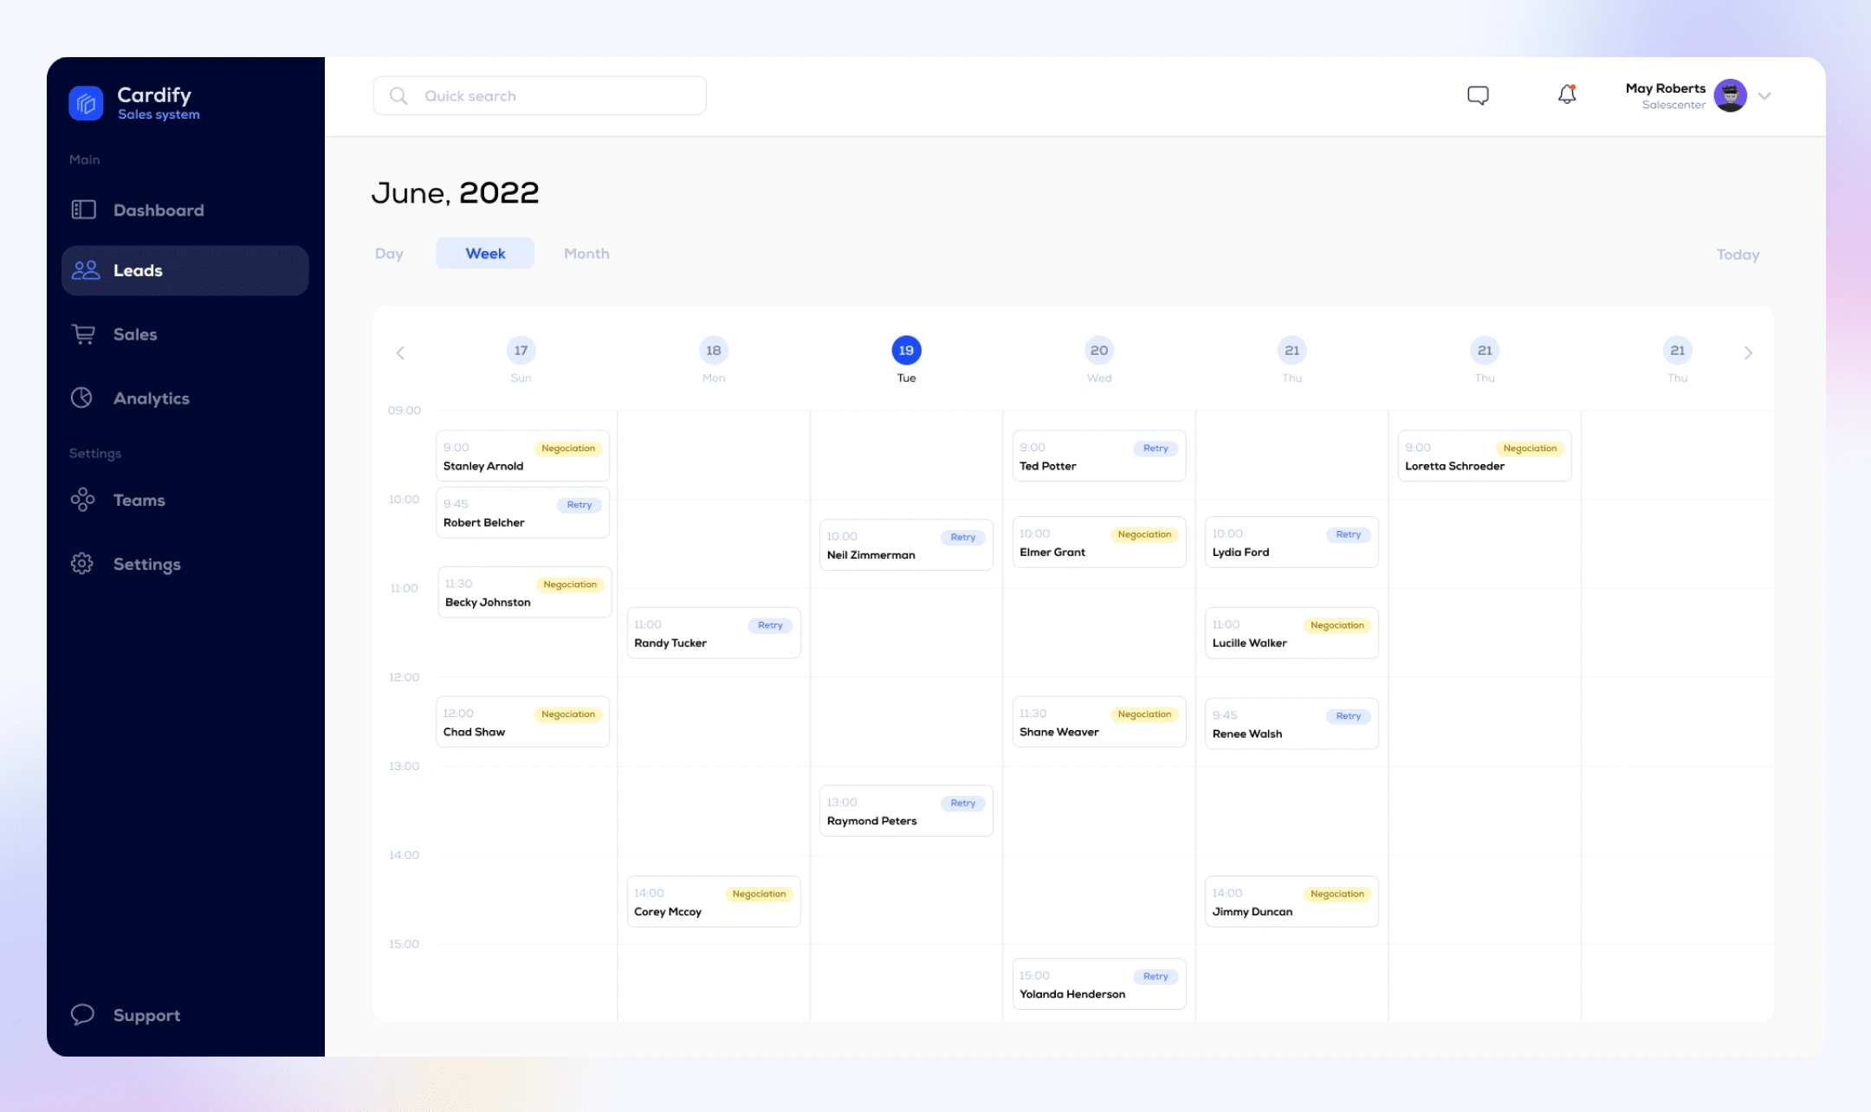Click on Chad Shaw appointment card
The image size is (1871, 1112).
[x=521, y=723]
